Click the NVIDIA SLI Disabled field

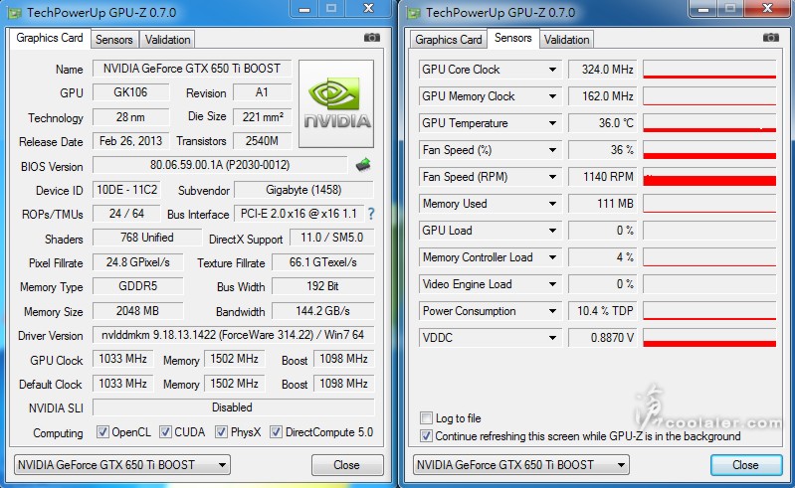(x=233, y=407)
